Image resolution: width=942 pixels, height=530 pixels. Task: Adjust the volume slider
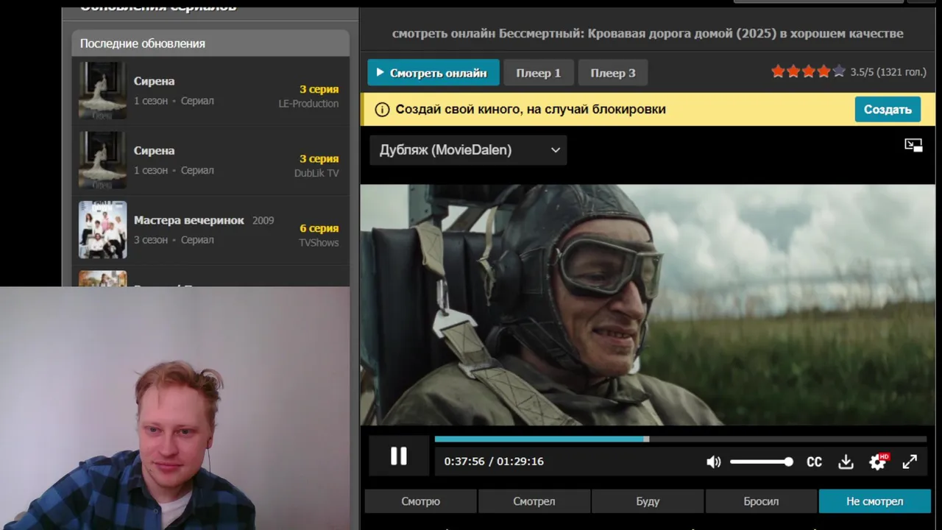pyautogui.click(x=762, y=462)
